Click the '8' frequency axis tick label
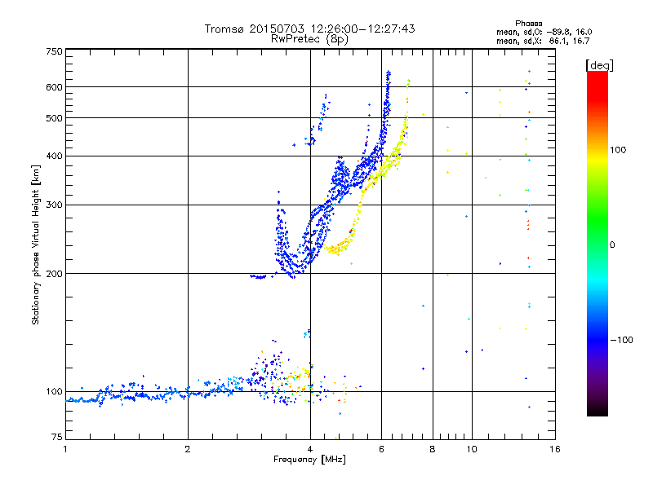This screenshot has width=653, height=489. (x=433, y=449)
